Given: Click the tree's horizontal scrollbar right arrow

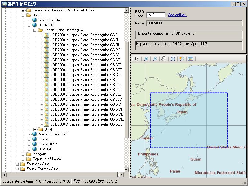Looking at the screenshot, I should [122, 175].
